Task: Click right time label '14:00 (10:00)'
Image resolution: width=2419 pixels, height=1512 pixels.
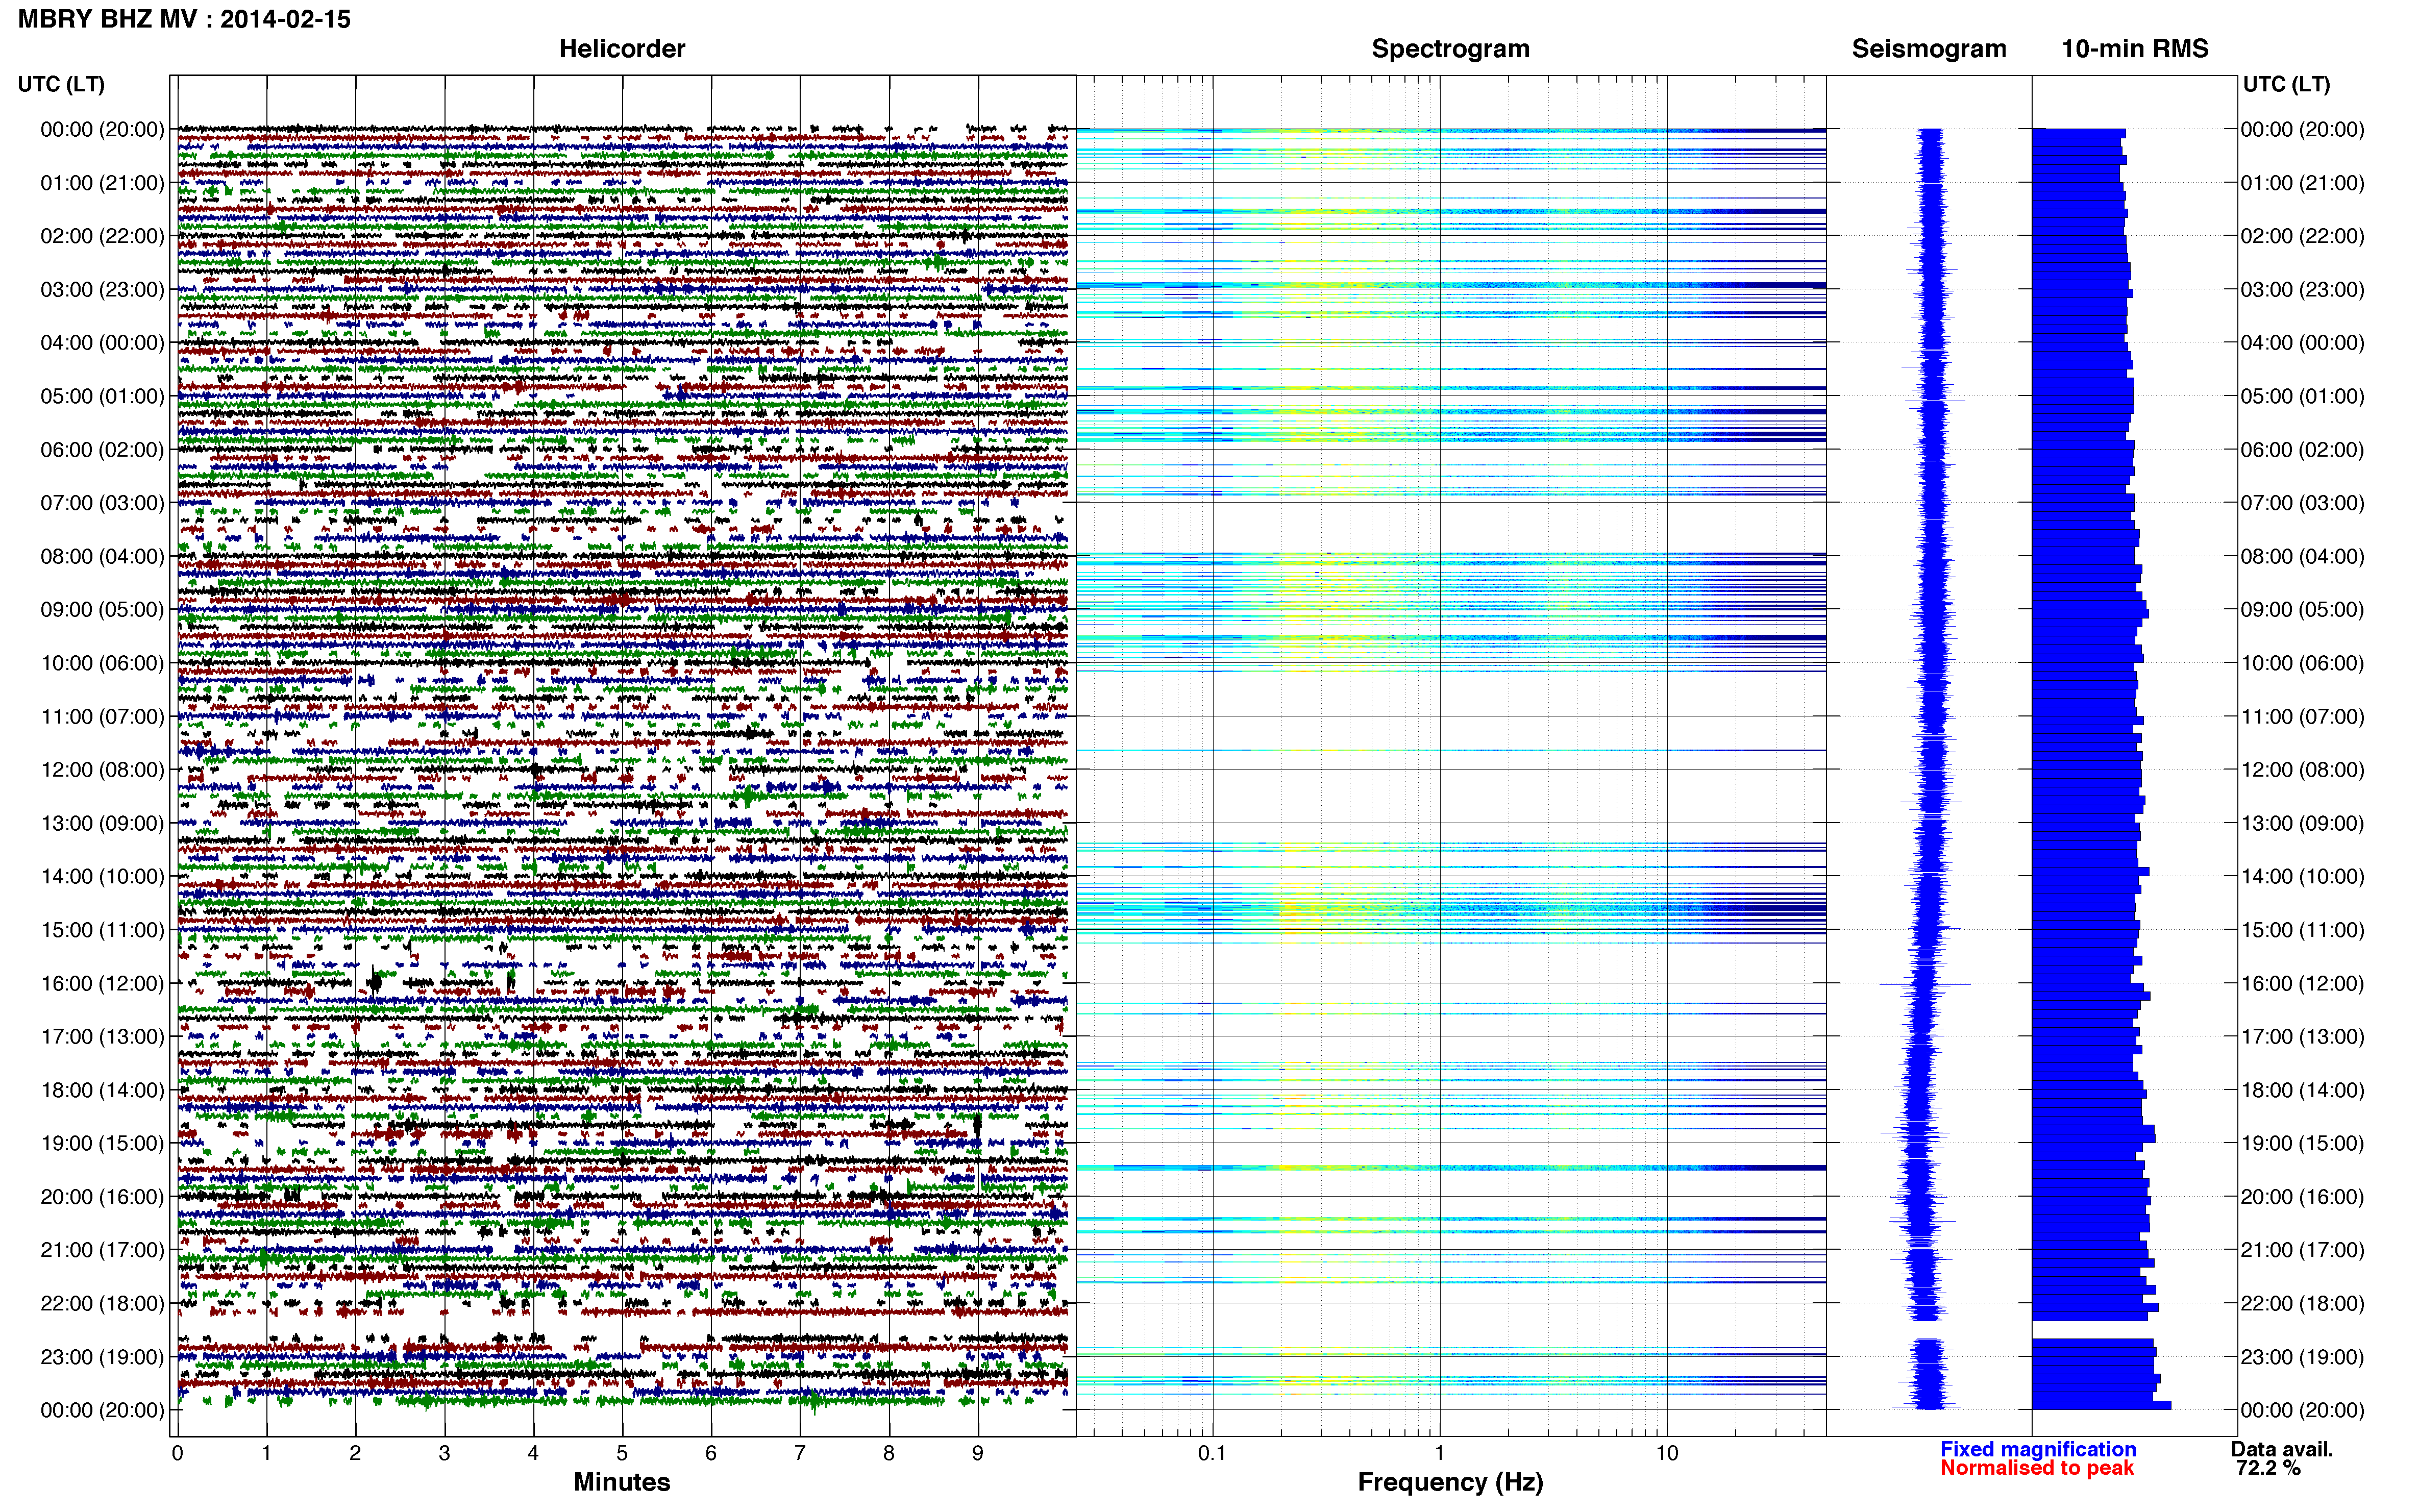Action: tap(2302, 877)
